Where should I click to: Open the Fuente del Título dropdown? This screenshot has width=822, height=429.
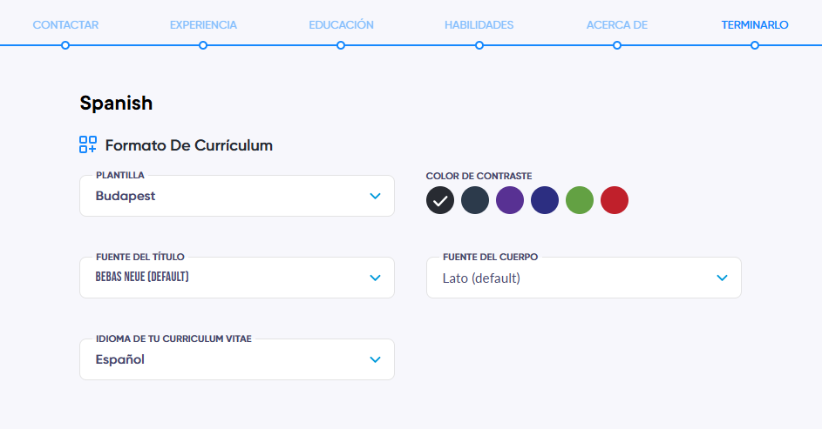[237, 278]
